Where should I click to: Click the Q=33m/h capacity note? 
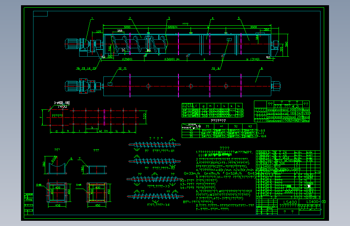point(192,173)
